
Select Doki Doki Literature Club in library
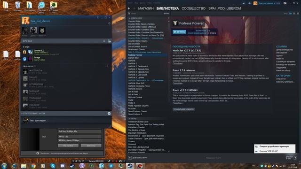coord(139,147)
